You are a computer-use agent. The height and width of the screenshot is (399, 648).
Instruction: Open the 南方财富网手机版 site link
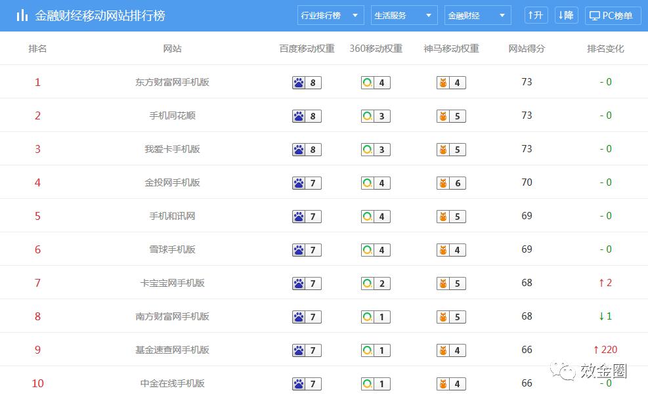tap(172, 316)
